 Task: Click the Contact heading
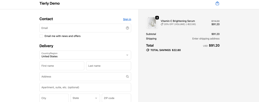[x=46, y=19]
